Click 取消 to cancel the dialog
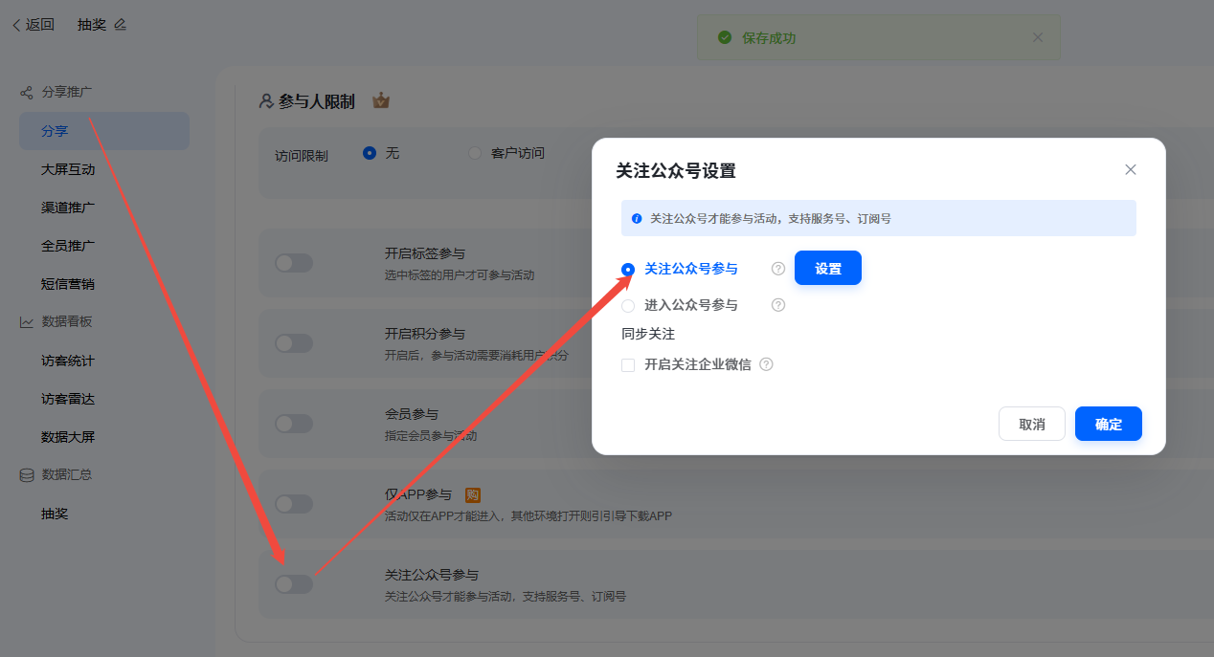The image size is (1214, 657). (x=1032, y=424)
